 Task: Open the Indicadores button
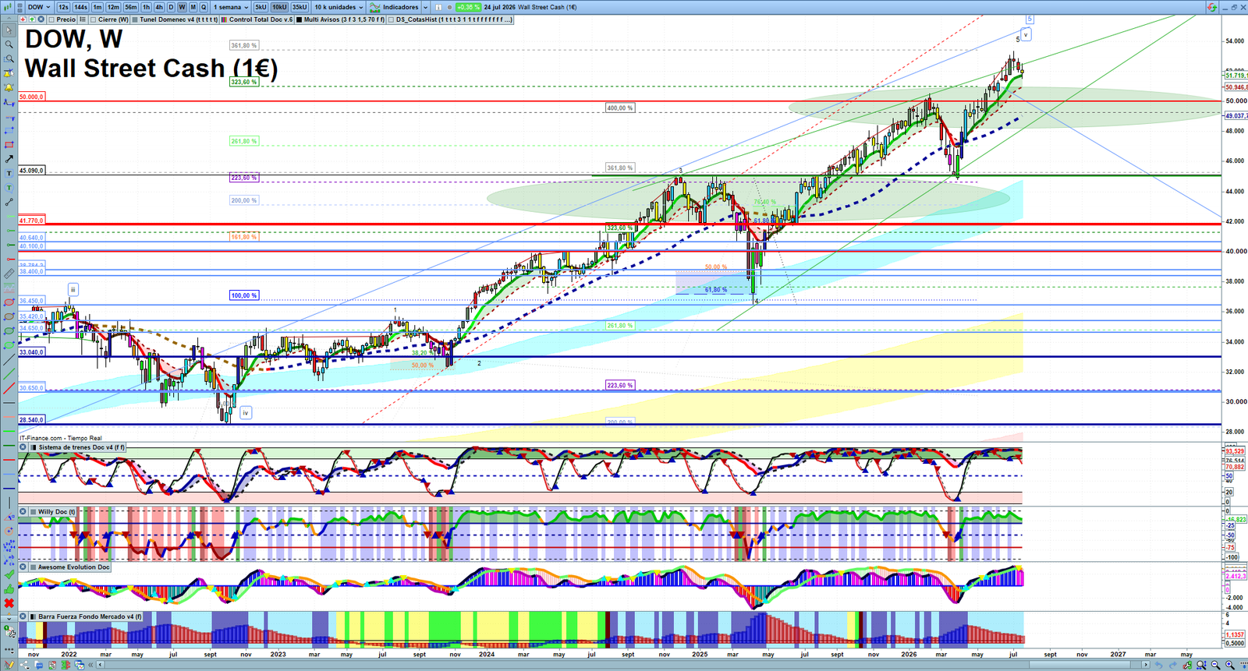[395, 7]
